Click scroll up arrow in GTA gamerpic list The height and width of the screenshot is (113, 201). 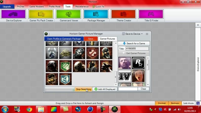pyautogui.click(x=148, y=58)
